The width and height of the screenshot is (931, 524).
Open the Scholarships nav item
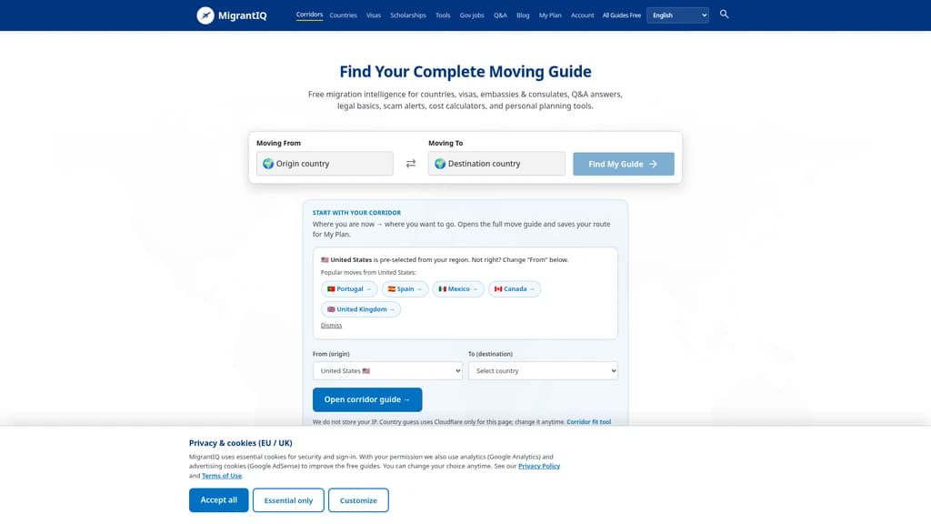(408, 15)
